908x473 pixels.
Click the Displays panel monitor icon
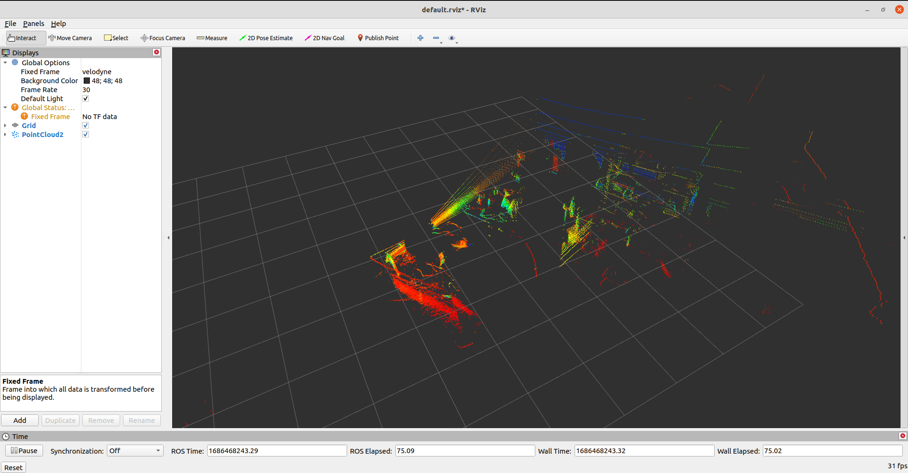click(x=6, y=52)
